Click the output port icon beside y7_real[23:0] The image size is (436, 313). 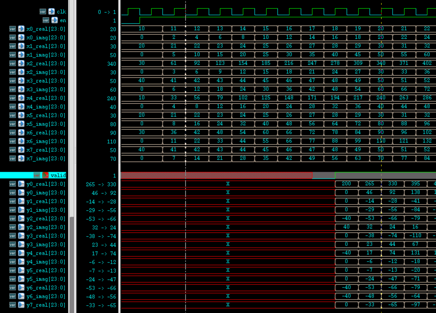click(21, 305)
